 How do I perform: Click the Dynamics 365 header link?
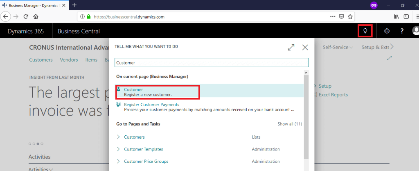click(26, 31)
